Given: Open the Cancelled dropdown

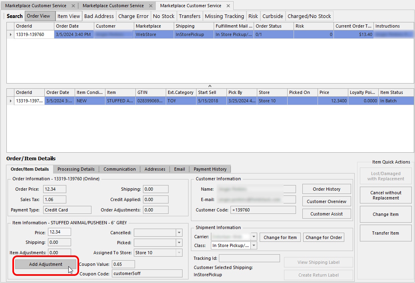Looking at the screenshot, I should (179, 233).
